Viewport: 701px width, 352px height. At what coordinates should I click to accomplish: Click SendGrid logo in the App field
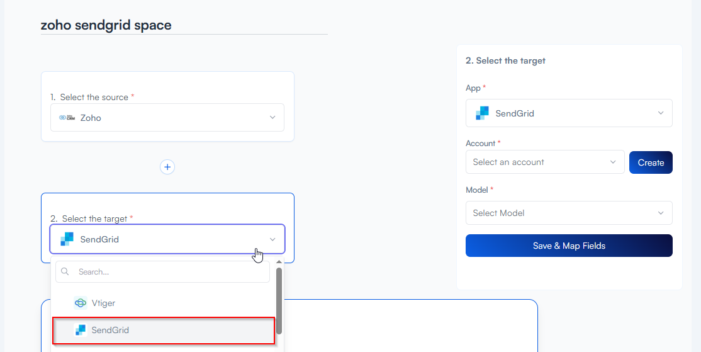coord(482,113)
